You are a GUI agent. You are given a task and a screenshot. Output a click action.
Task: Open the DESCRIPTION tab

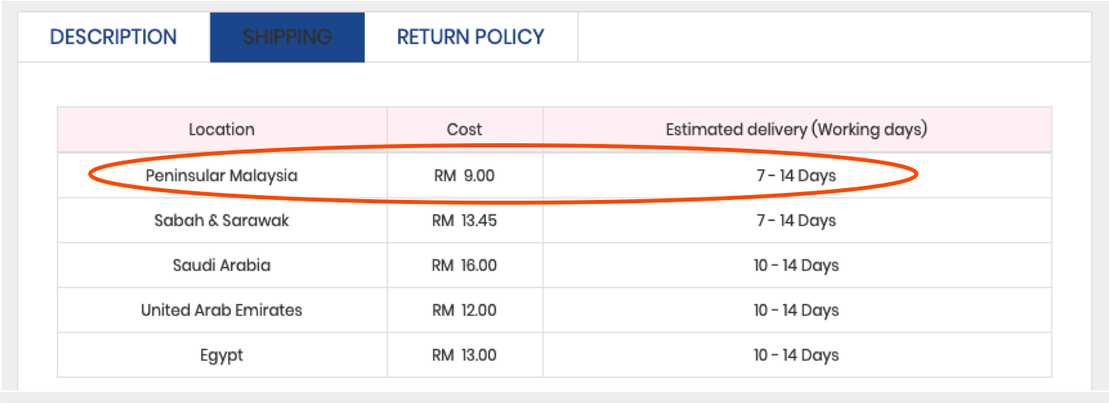point(113,37)
